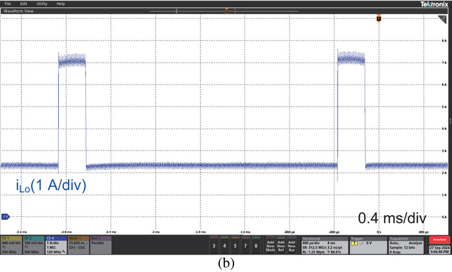Open the File menu

point(8,4)
